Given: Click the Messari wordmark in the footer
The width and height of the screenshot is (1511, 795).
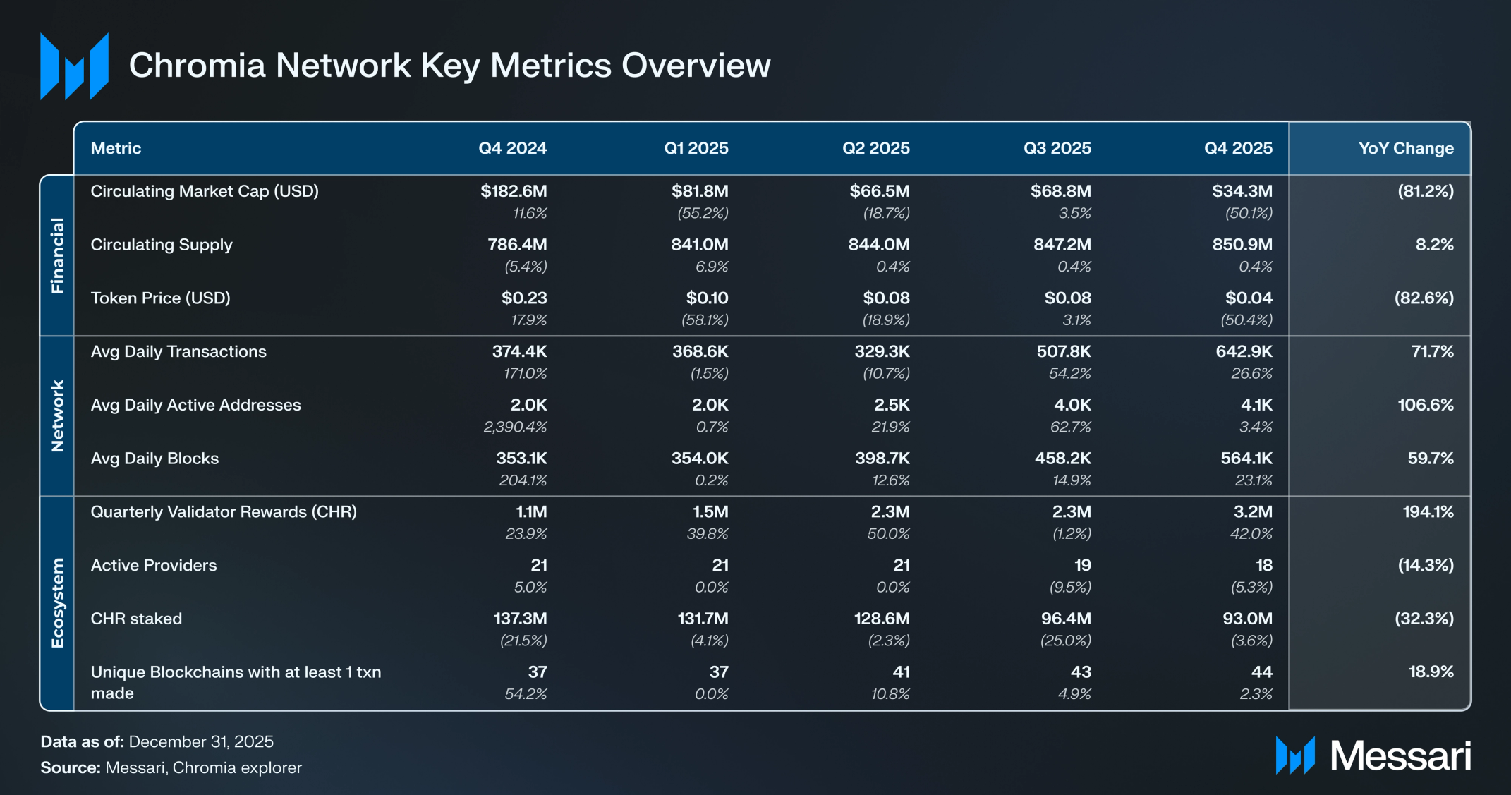Looking at the screenshot, I should tap(1400, 755).
